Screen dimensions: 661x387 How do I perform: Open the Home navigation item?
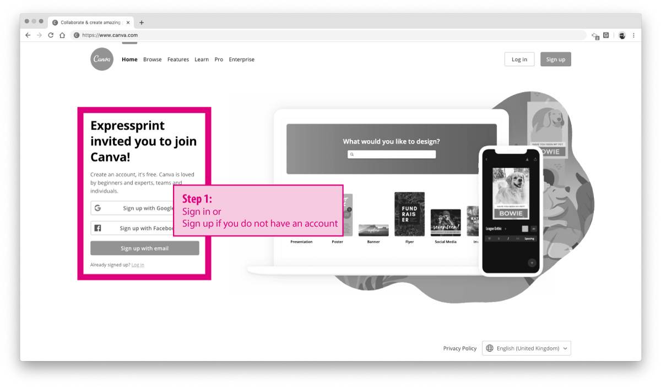click(129, 60)
